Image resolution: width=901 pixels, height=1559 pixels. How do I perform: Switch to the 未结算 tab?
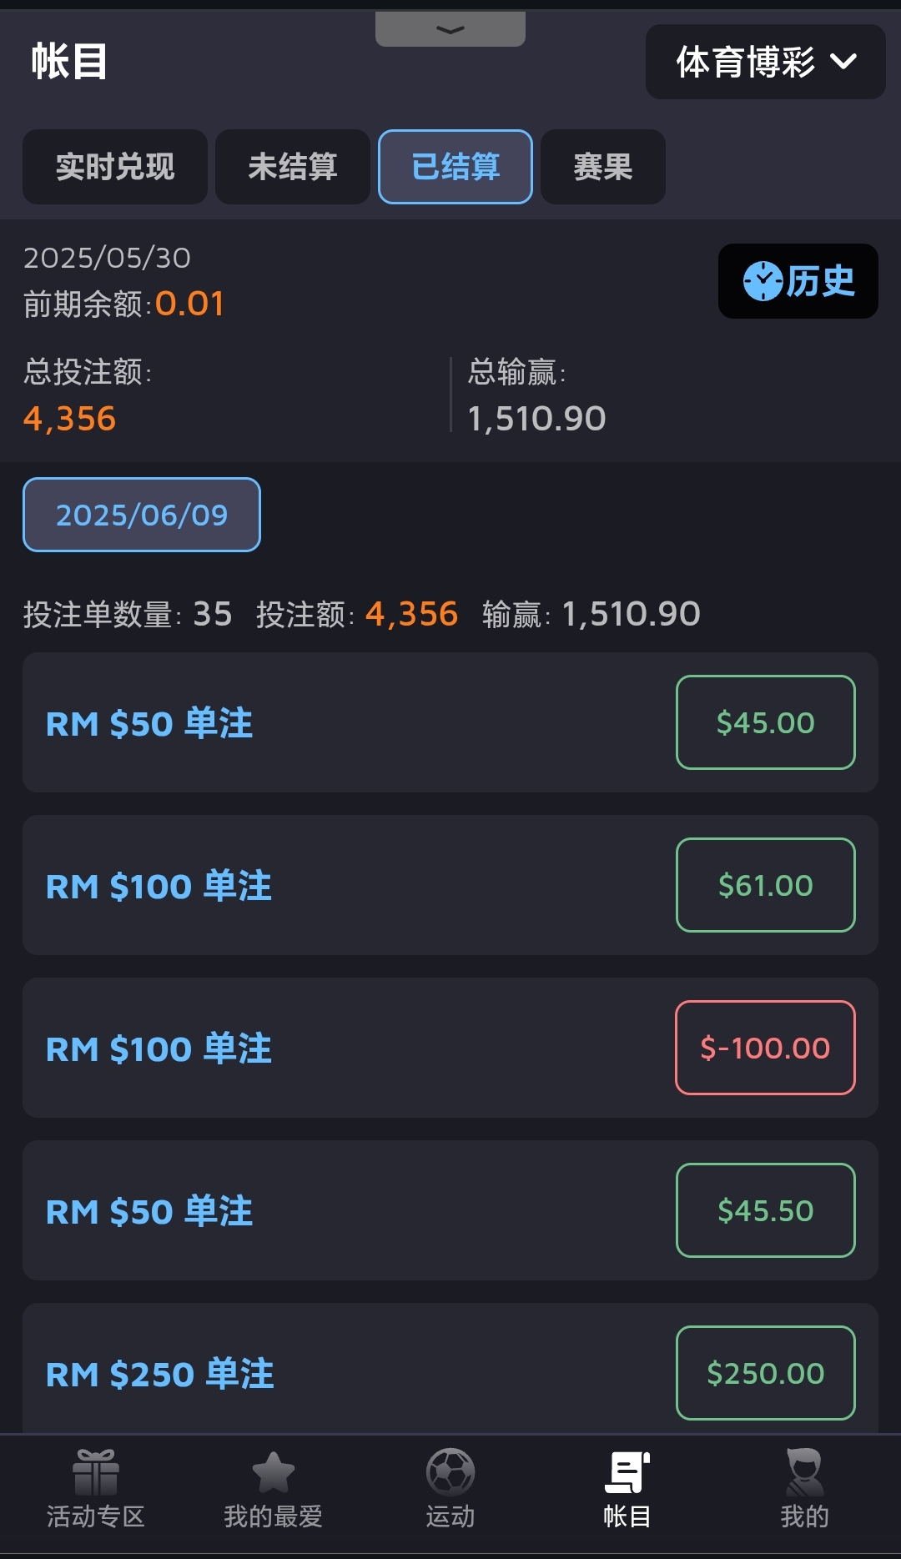(x=293, y=167)
